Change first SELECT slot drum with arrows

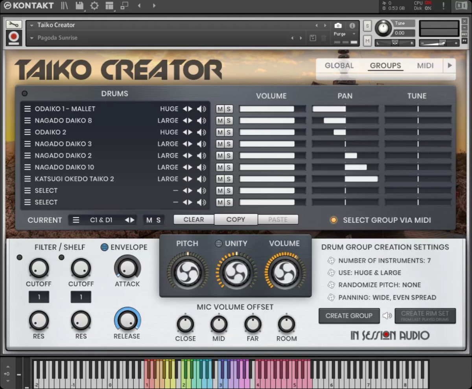tap(187, 191)
